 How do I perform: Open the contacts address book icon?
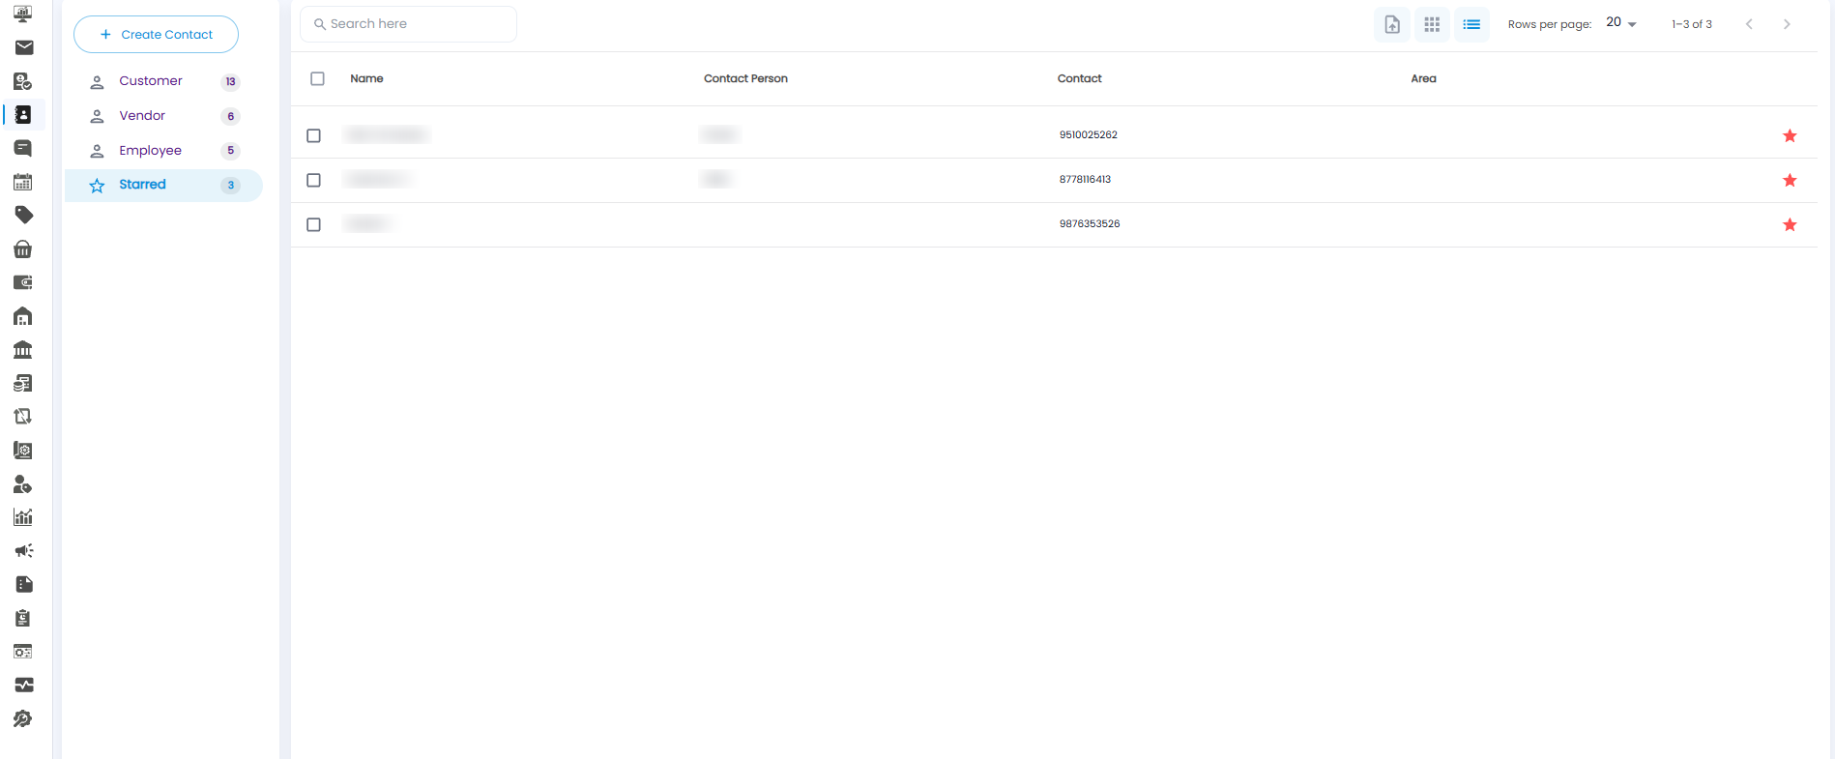pyautogui.click(x=23, y=115)
